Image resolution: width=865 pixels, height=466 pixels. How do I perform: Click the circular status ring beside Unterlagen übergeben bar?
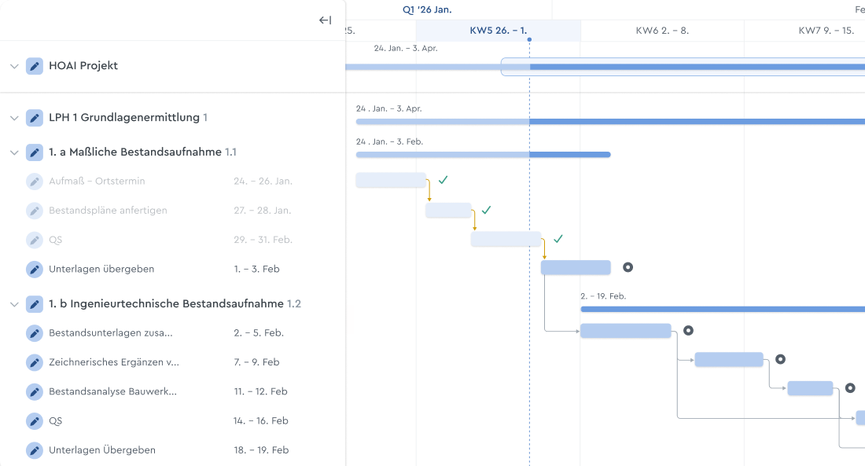pos(628,267)
